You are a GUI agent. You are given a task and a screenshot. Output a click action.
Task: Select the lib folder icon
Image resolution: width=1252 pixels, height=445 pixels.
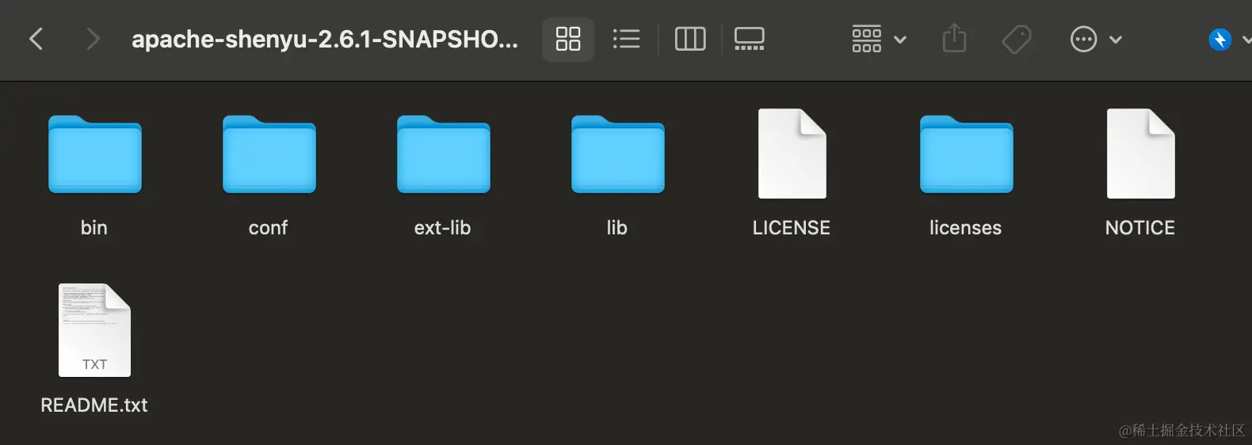(x=618, y=154)
